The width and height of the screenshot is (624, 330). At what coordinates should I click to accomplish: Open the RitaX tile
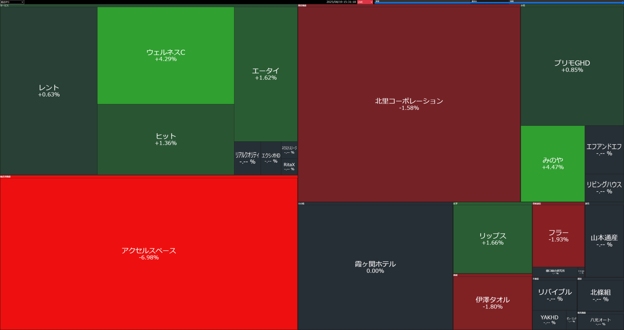point(289,167)
